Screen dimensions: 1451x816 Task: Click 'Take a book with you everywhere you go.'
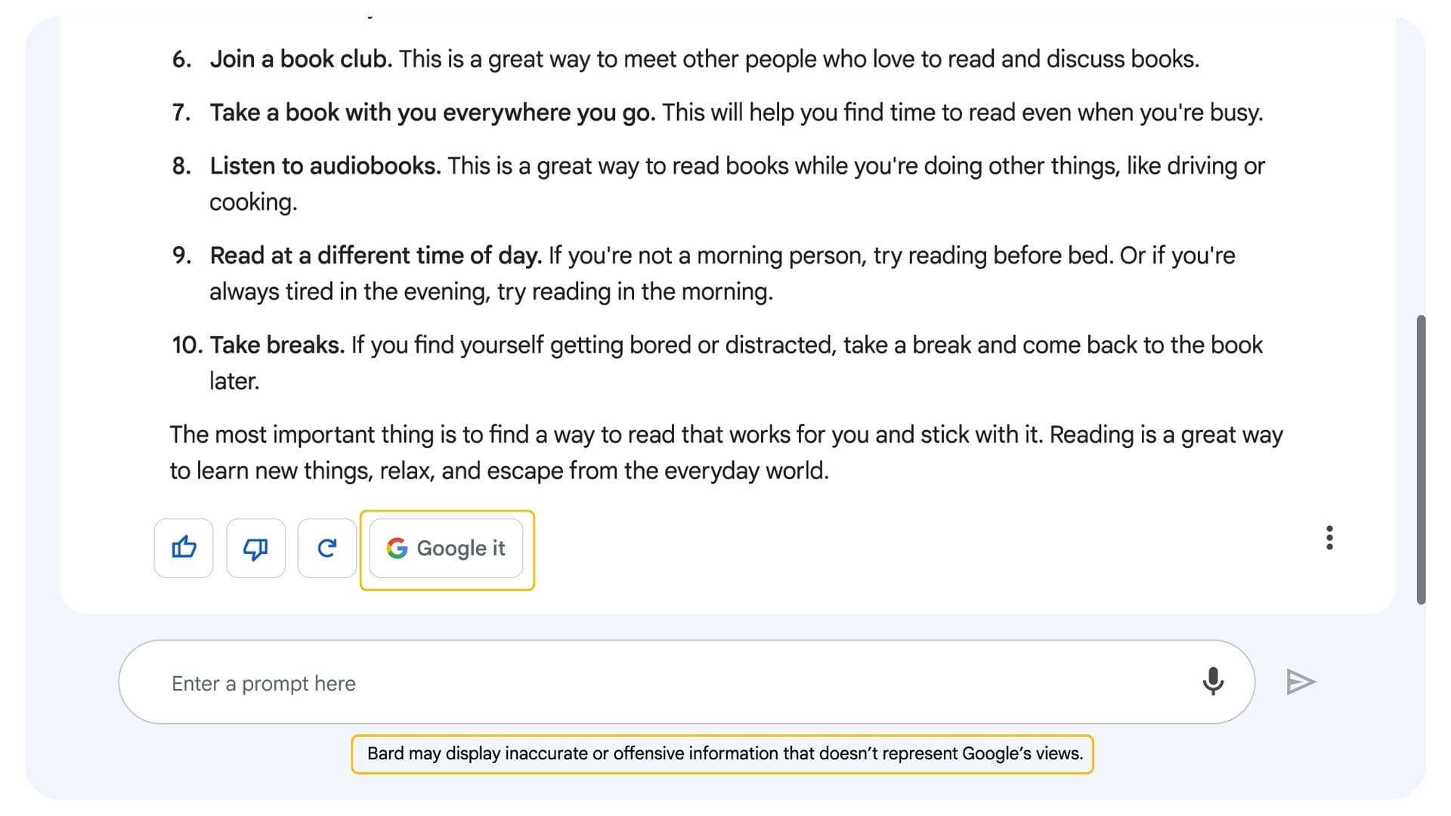[x=432, y=113]
